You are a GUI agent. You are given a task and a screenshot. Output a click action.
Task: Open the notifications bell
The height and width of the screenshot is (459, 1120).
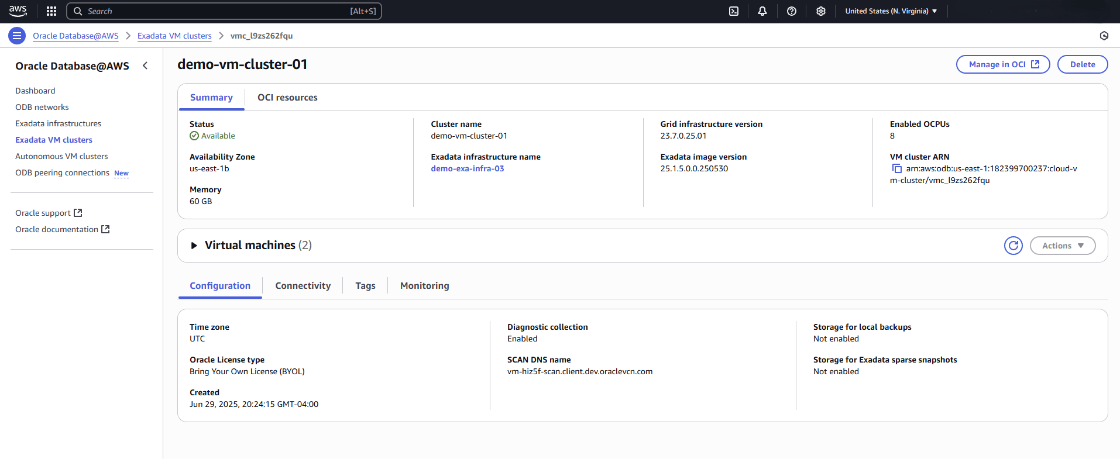762,11
